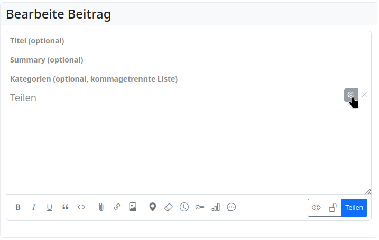
Task: Insert a code block
Action: [x=81, y=207]
